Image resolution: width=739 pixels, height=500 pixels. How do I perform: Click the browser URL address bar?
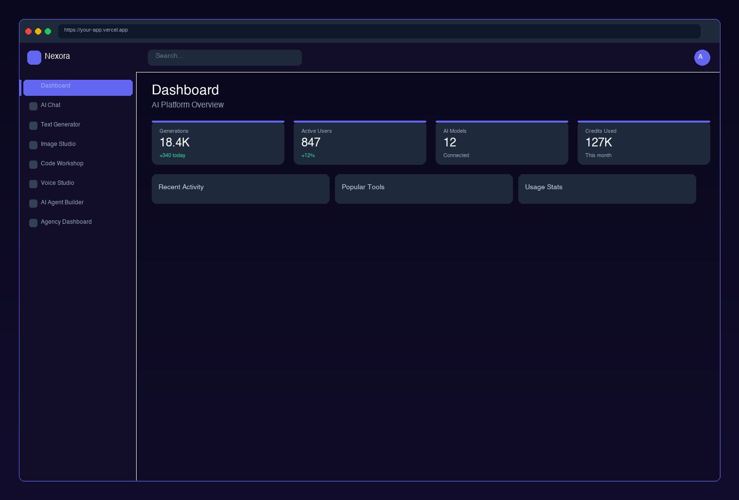379,31
